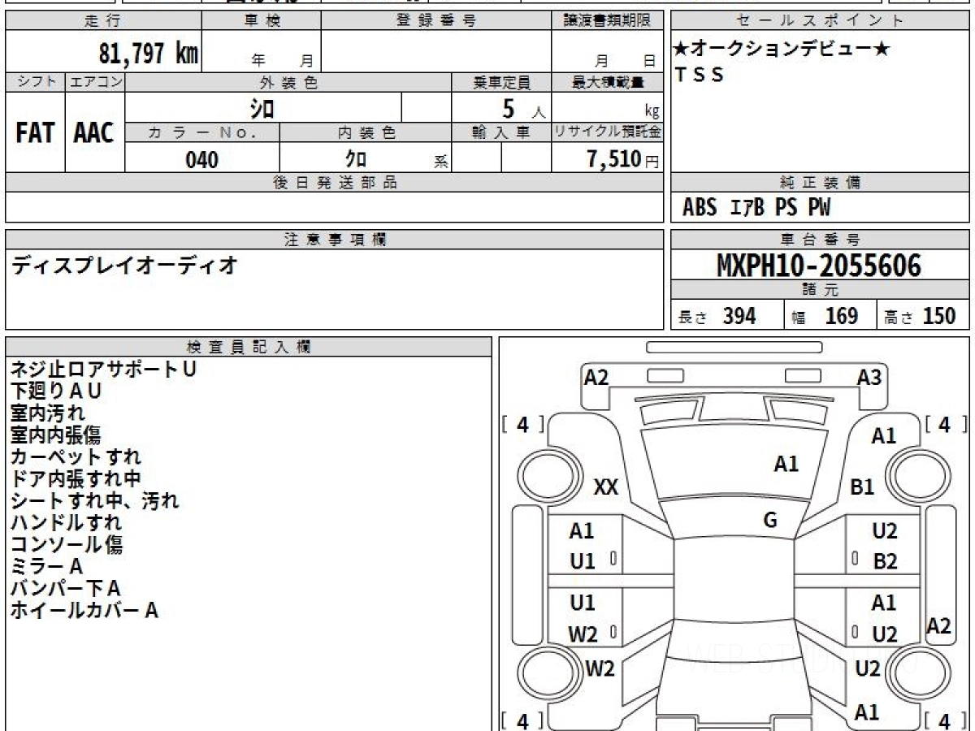Image resolution: width=975 pixels, height=731 pixels.
Task: Select the TSS sales point text
Action: coord(699,75)
